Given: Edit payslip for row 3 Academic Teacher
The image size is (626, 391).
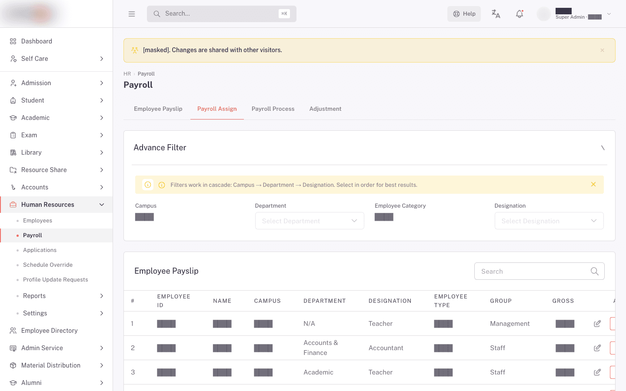Looking at the screenshot, I should tap(597, 372).
